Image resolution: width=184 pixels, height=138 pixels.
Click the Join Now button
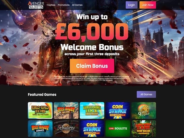point(148,5)
